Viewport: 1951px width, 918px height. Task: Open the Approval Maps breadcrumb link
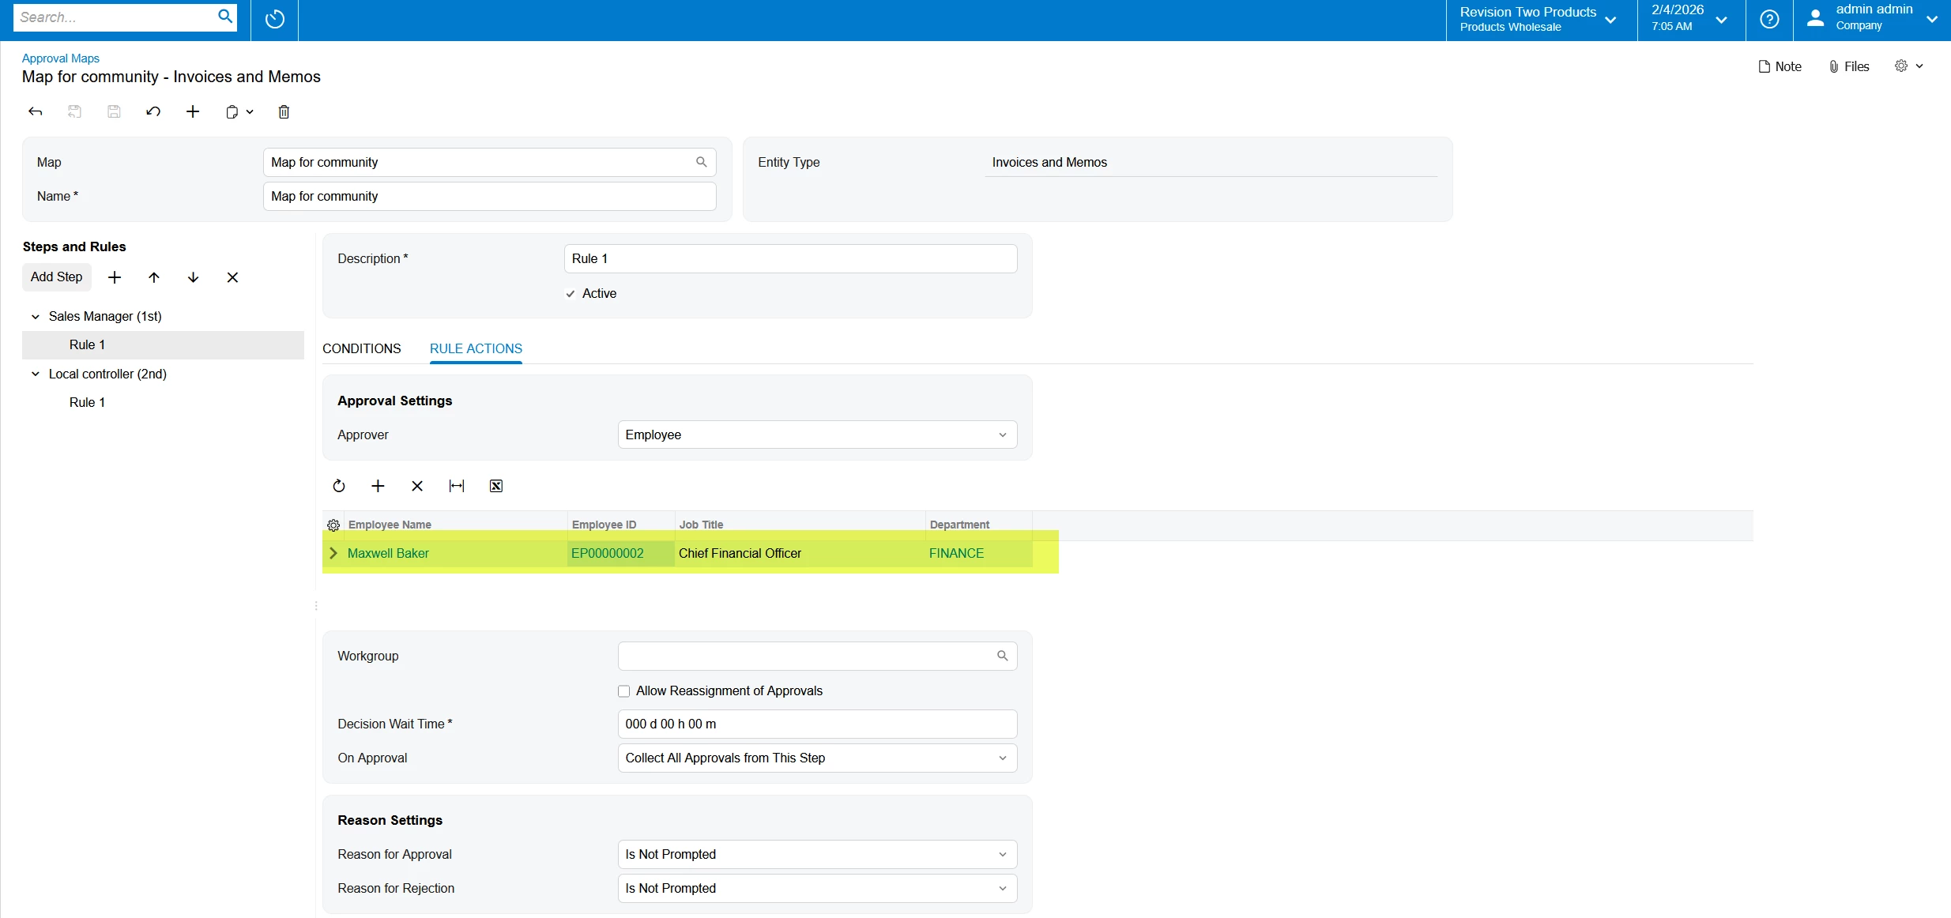(x=61, y=58)
